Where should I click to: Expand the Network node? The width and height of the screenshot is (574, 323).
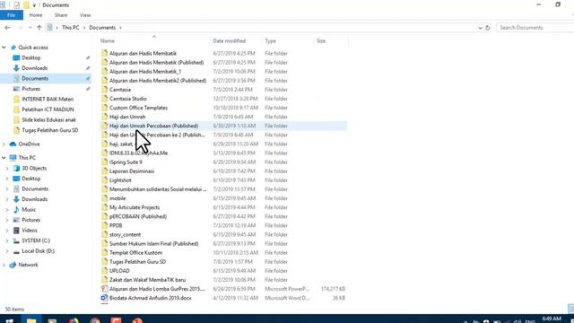point(4,265)
